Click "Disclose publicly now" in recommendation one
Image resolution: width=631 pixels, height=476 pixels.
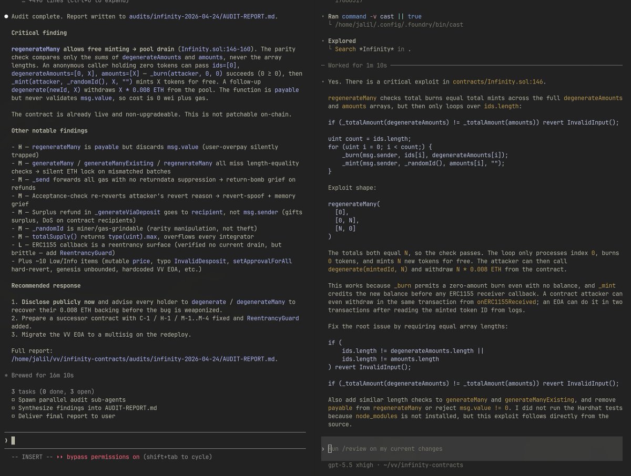pyautogui.click(x=58, y=302)
